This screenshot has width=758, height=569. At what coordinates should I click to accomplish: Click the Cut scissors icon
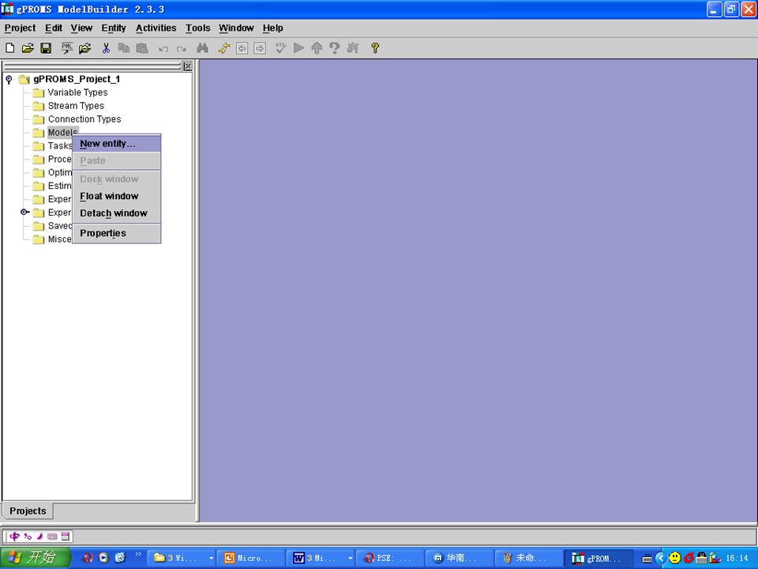click(x=106, y=48)
